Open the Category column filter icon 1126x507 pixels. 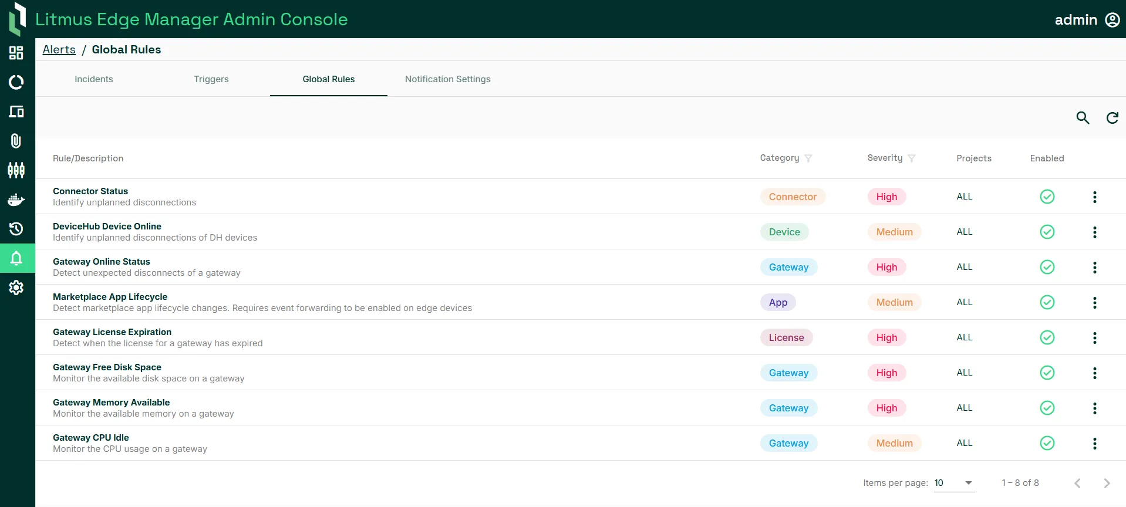pos(808,158)
